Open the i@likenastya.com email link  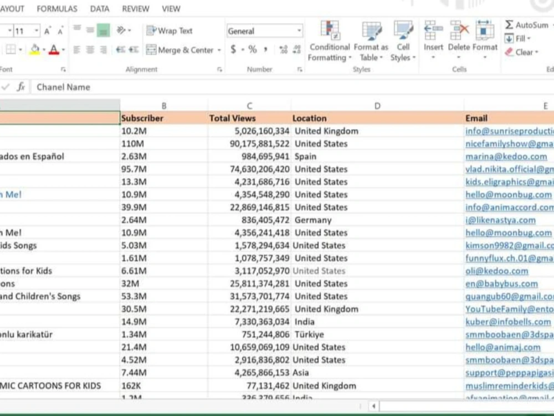tap(500, 220)
